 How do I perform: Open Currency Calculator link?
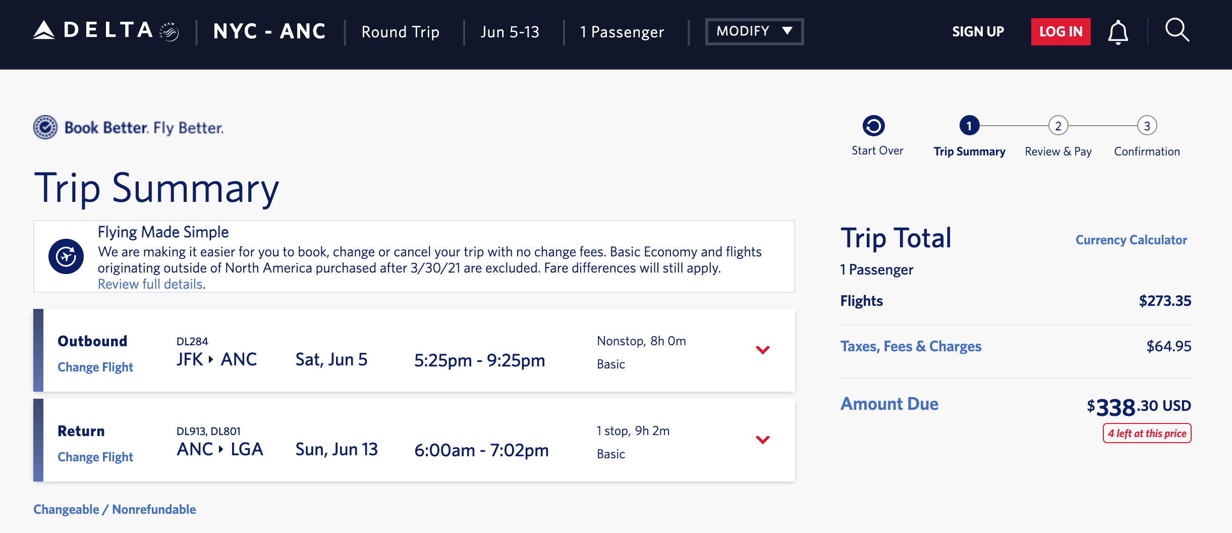click(x=1131, y=240)
